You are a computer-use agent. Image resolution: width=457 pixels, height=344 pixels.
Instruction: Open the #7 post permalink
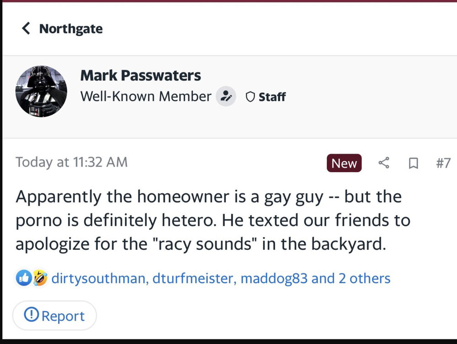443,163
